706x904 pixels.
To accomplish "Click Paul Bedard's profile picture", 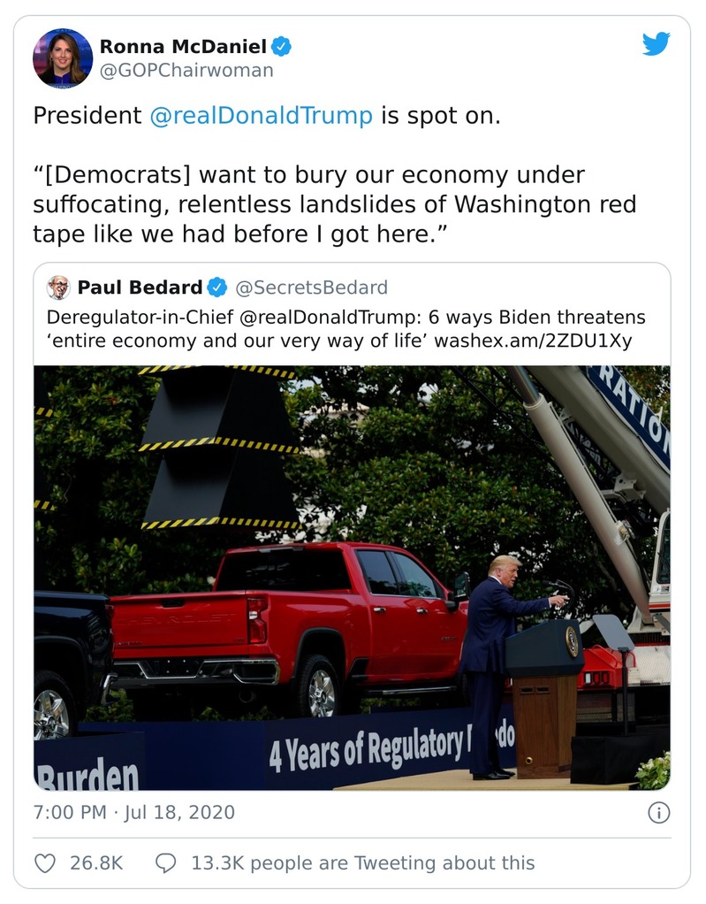I will [x=57, y=286].
